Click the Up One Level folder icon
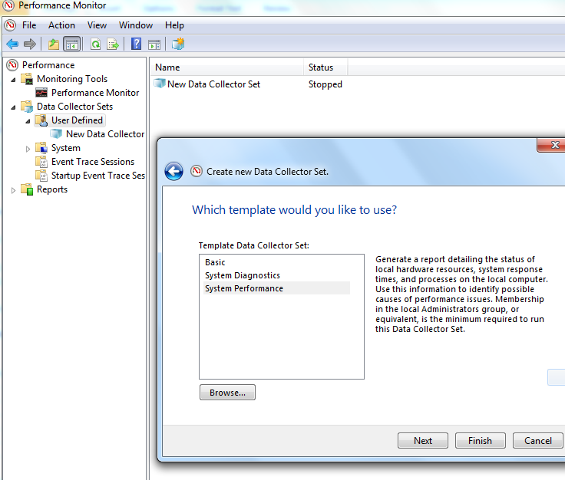 (x=54, y=44)
